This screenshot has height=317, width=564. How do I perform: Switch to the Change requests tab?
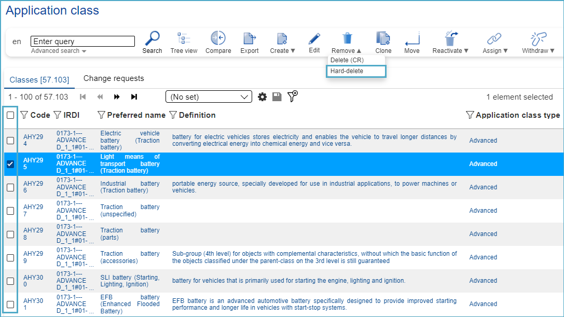coord(114,78)
